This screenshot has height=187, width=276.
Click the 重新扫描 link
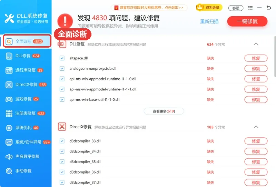click(x=209, y=21)
